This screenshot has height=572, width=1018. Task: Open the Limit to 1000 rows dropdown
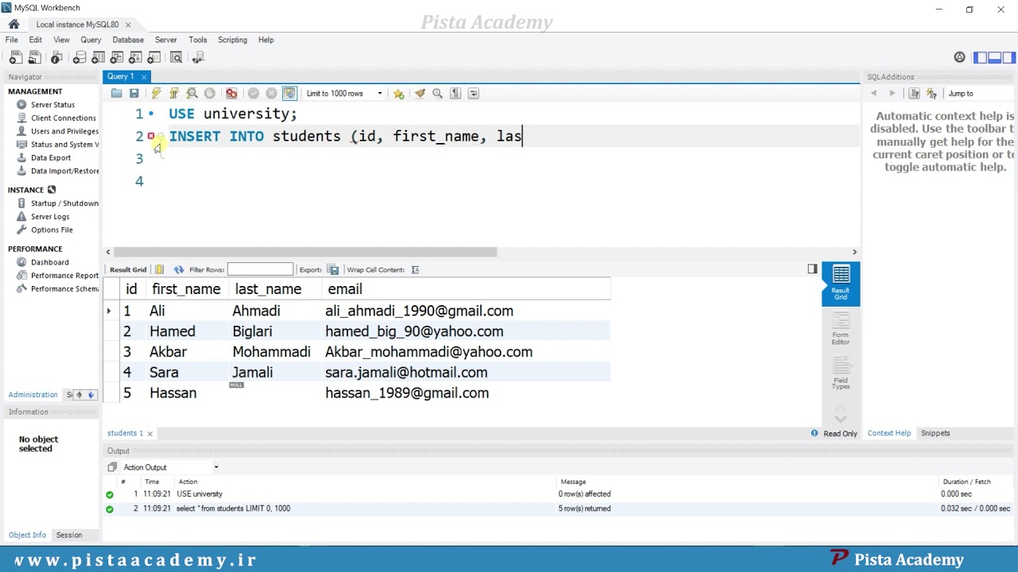(344, 94)
